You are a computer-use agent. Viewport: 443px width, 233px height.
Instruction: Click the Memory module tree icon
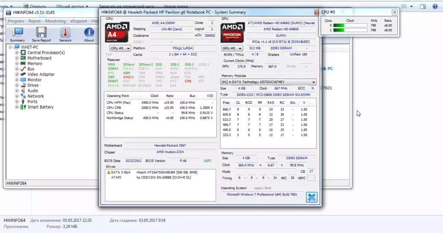coord(23,64)
